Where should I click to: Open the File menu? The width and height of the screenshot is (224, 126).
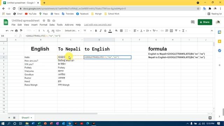tap(13, 25)
